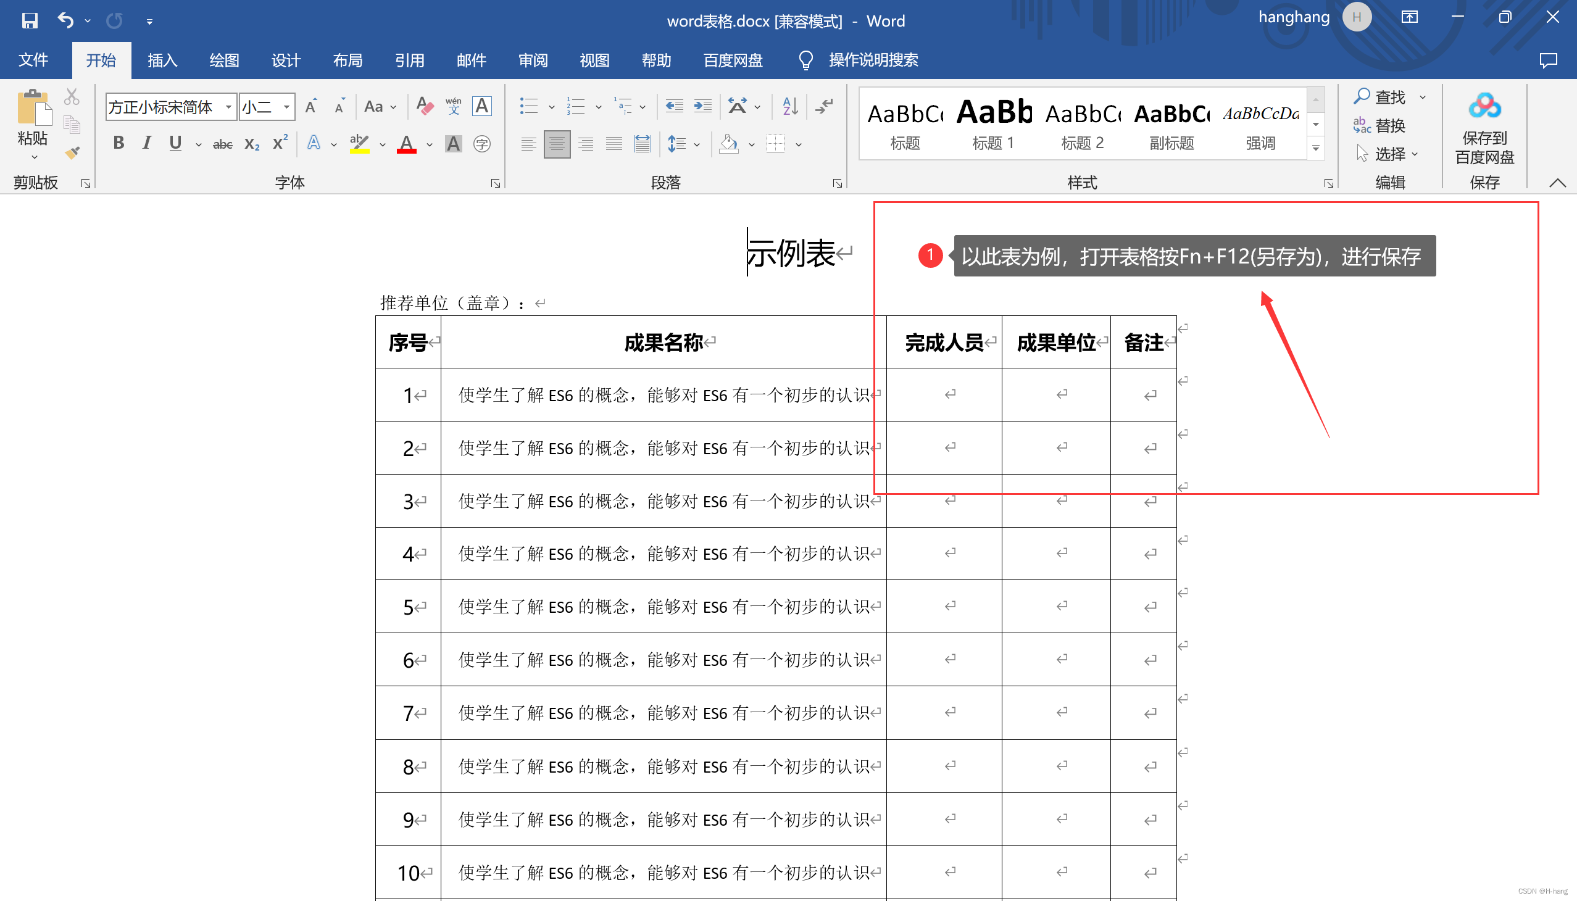Apply superscript X² formatting

pos(280,143)
